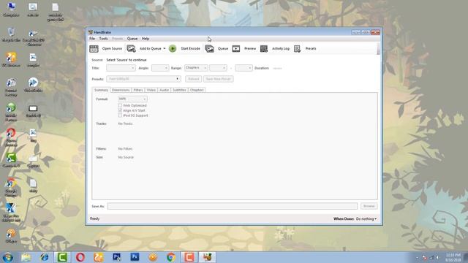Open the Queue menu
468x263 pixels.
pyautogui.click(x=132, y=39)
